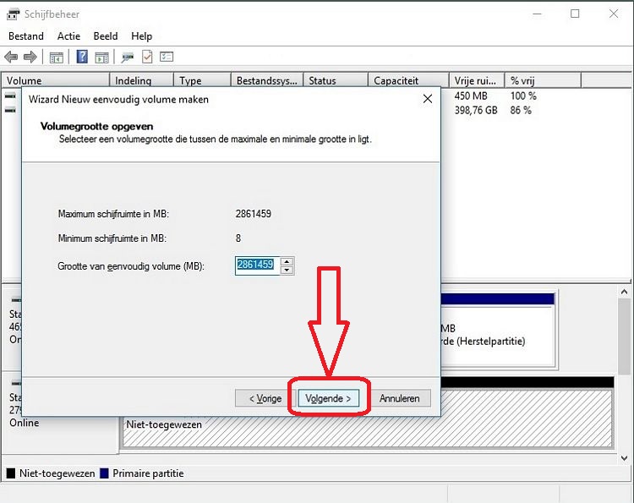The image size is (634, 503).
Task: Maximize the Schijfbeheer window
Action: coord(575,14)
